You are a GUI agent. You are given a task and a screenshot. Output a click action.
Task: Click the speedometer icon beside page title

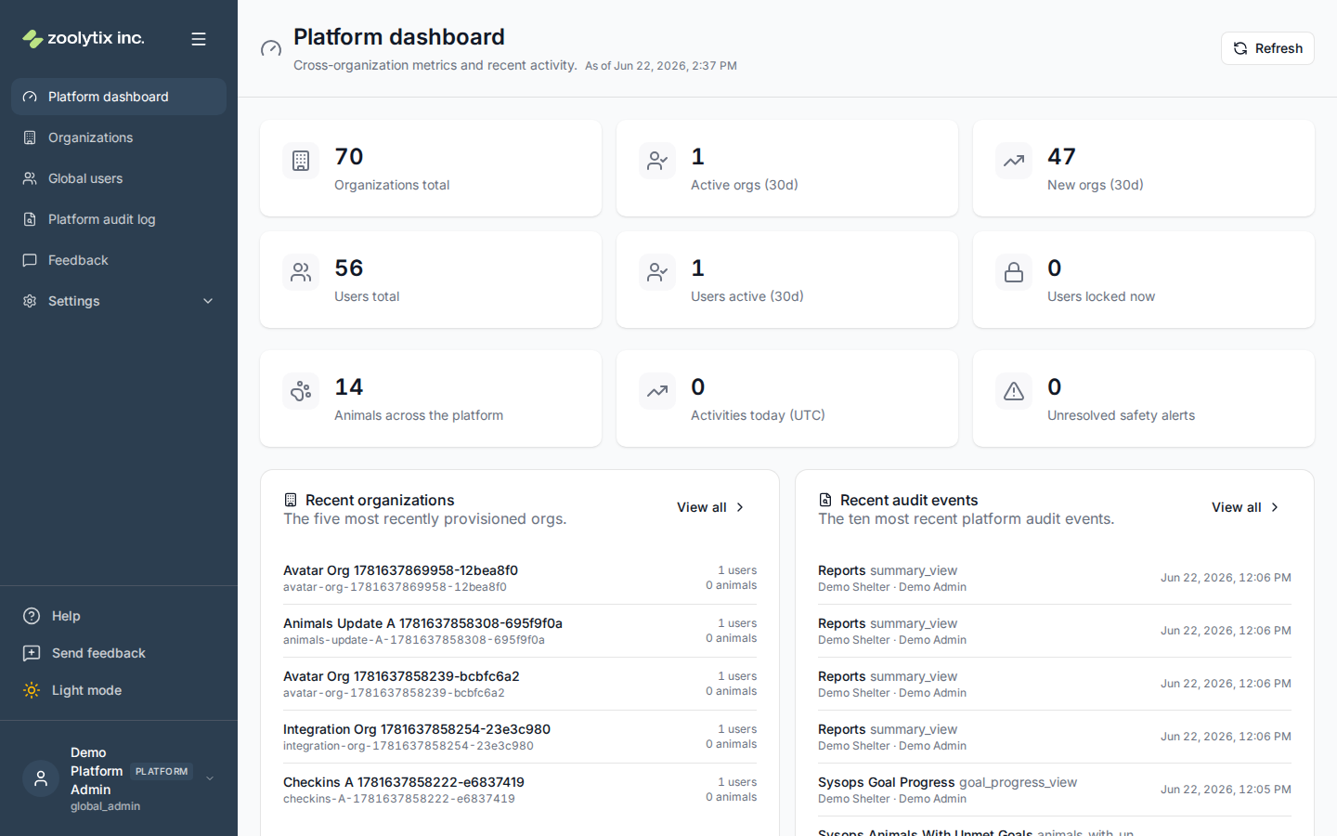tap(271, 48)
